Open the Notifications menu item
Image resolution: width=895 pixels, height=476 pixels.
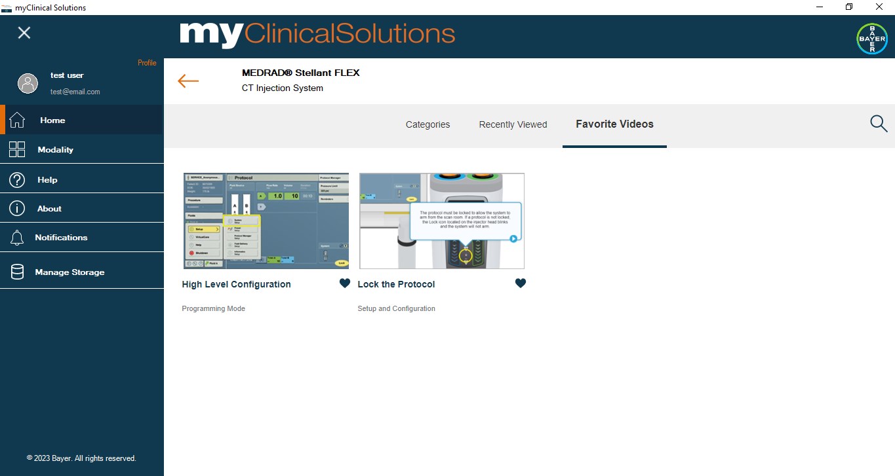82,237
